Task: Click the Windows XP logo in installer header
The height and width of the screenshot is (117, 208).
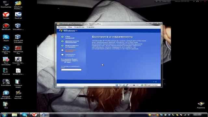Action: 68,31
